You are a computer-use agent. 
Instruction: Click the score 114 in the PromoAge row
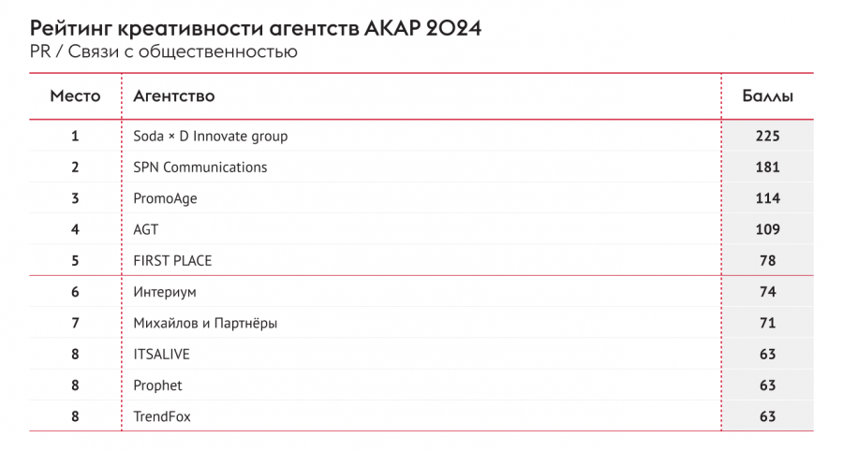tap(767, 198)
